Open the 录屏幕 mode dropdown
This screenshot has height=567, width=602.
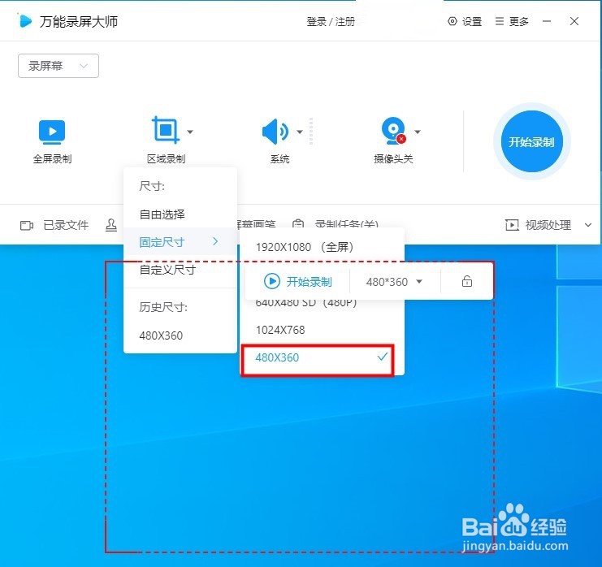click(x=58, y=66)
